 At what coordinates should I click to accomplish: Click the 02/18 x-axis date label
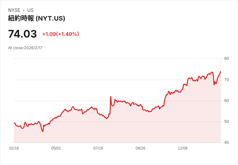14,148
